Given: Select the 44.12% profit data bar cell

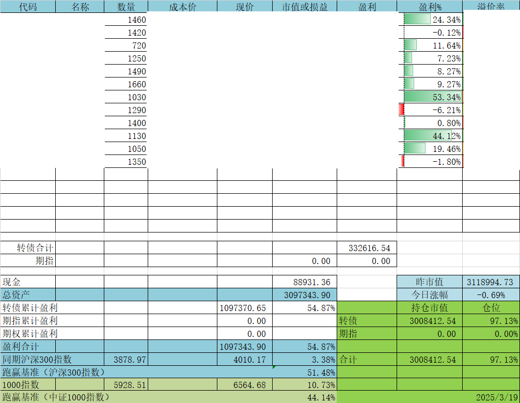Looking at the screenshot, I should pyautogui.click(x=432, y=136).
